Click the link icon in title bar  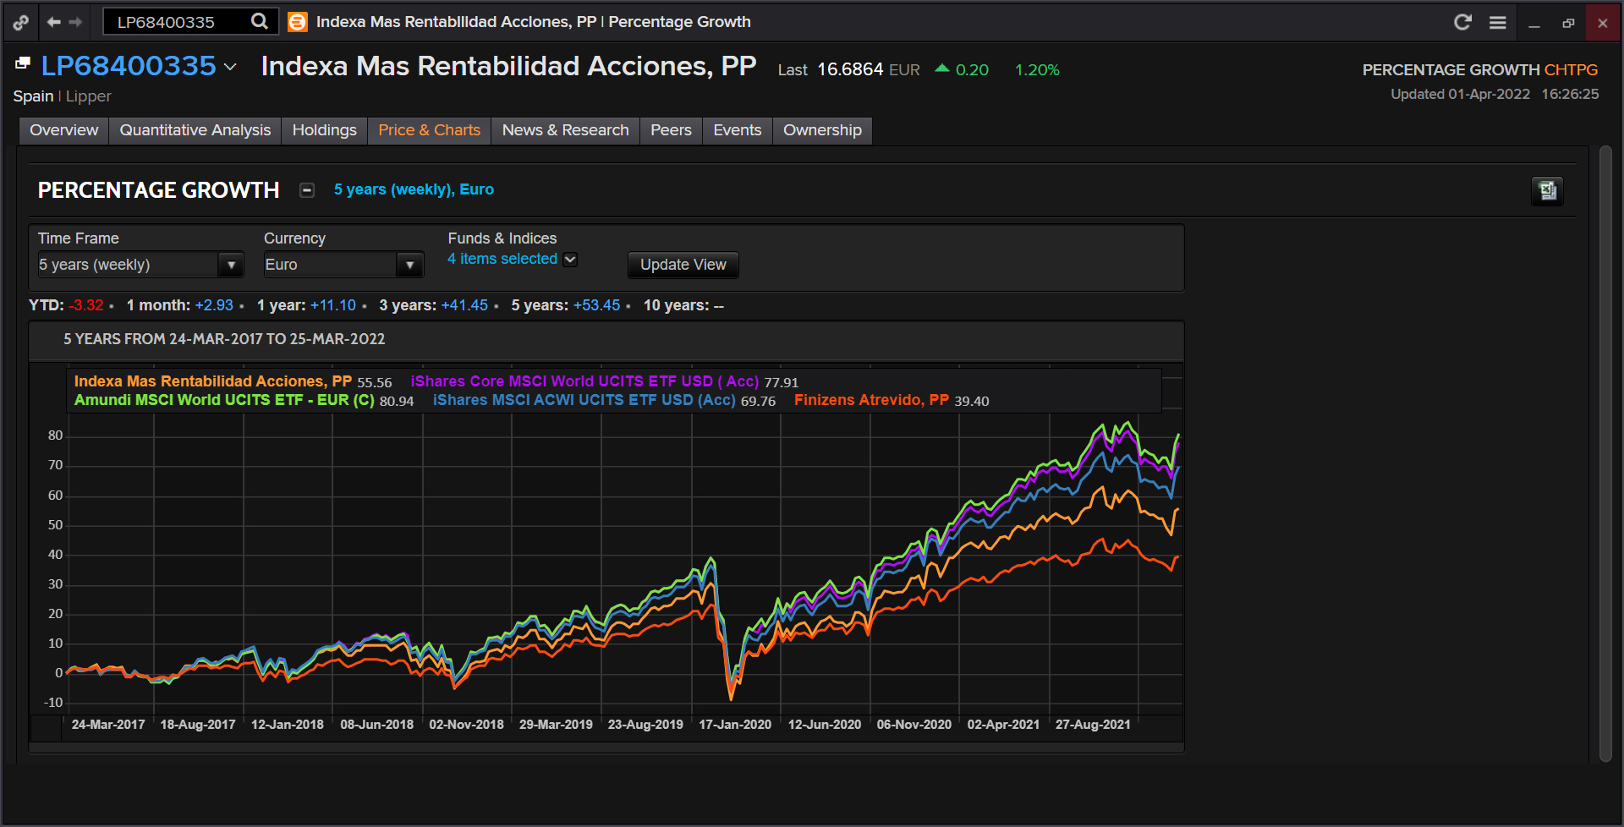21,23
